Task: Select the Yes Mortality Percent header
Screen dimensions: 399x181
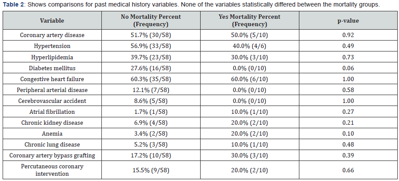Action: tap(250, 20)
